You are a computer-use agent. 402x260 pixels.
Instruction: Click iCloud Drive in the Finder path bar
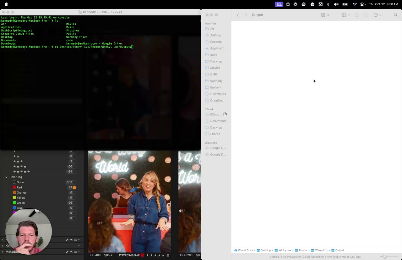pos(243,250)
